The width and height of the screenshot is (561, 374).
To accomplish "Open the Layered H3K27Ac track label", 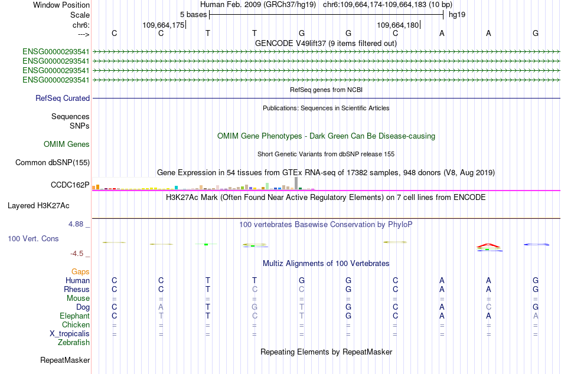I will (38, 206).
